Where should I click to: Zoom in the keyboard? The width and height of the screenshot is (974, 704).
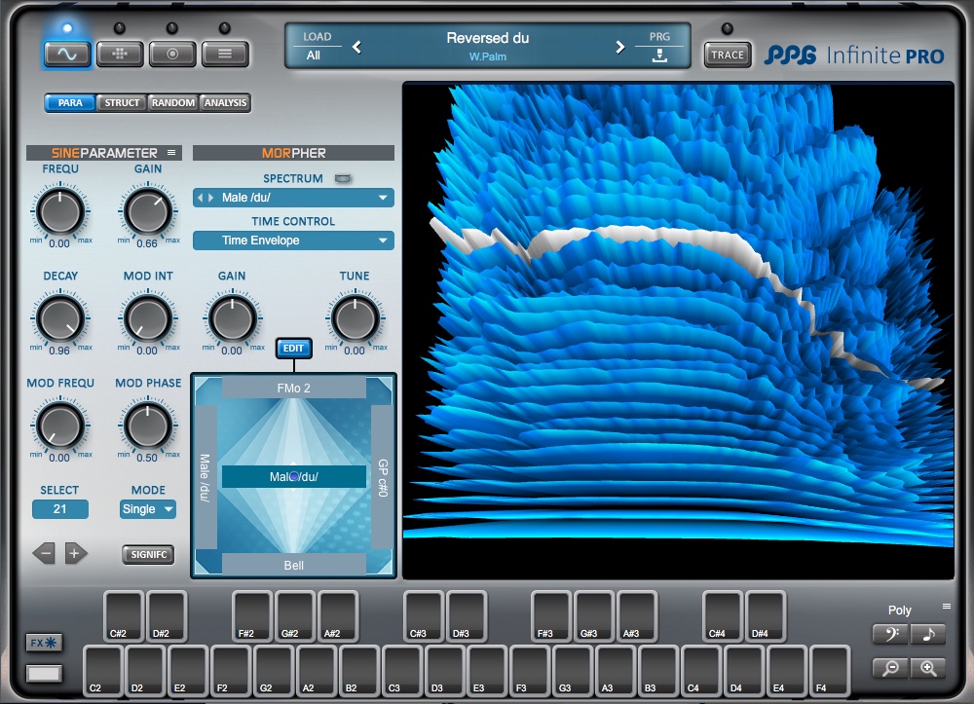point(928,668)
